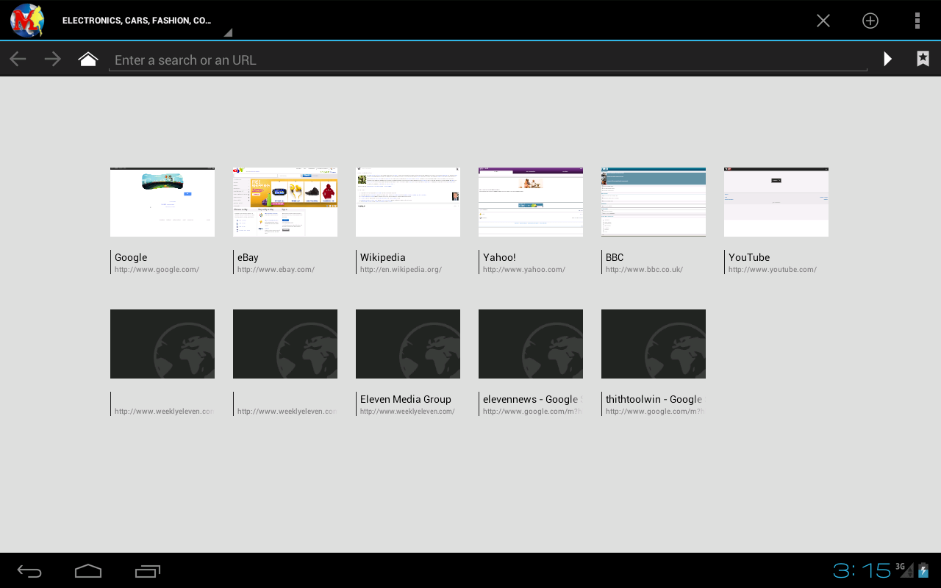This screenshot has height=588, width=941.
Task: Click the "eBay" bookmark title
Action: (248, 257)
